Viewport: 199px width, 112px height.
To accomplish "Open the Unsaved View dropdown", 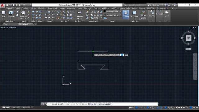I will tap(113, 15).
